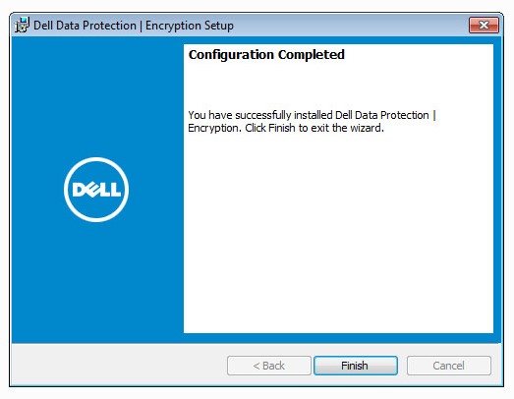Viewport: 514px width, 399px height.
Task: Click the blue sidebar area below the Dell logo
Action: click(x=96, y=282)
